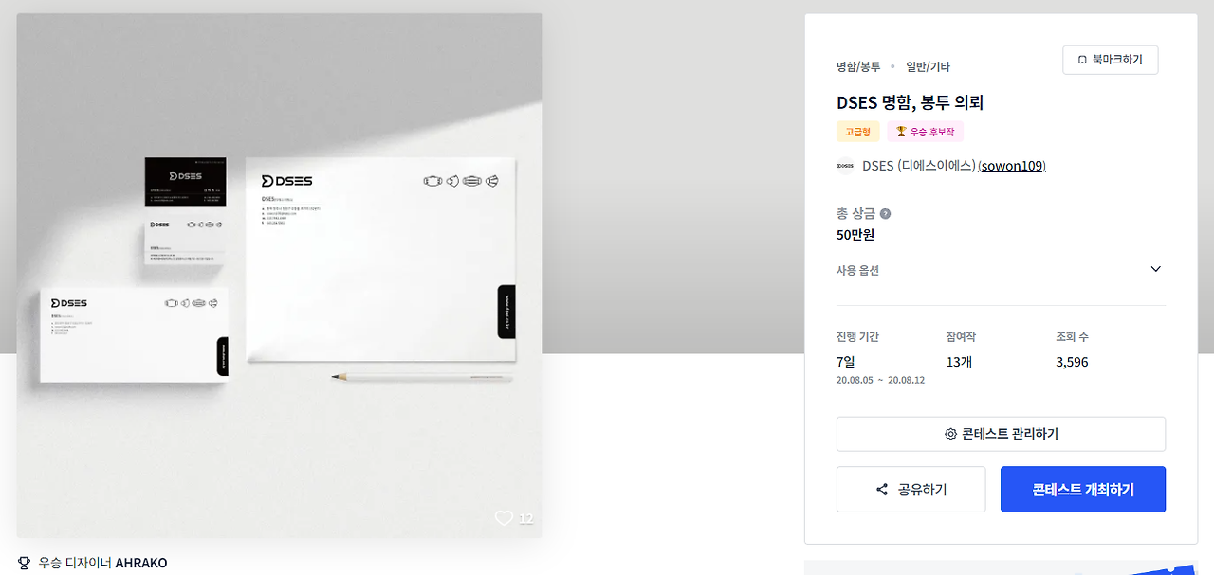Open the 명함/봉투 category breadcrumb

pos(858,66)
